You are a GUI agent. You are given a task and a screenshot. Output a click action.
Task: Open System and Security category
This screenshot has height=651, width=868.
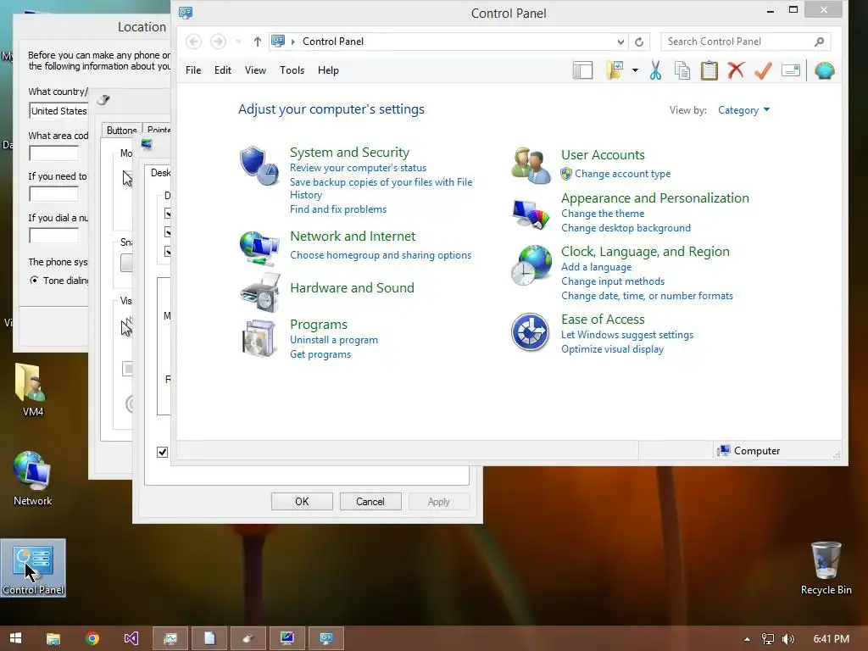[349, 153]
